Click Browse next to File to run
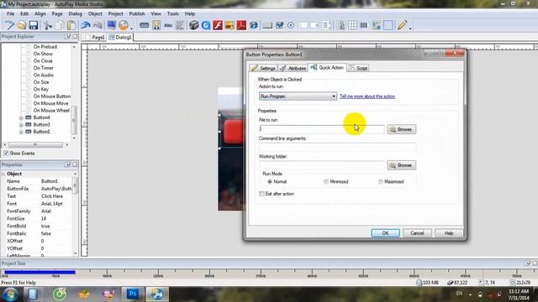 402,129
